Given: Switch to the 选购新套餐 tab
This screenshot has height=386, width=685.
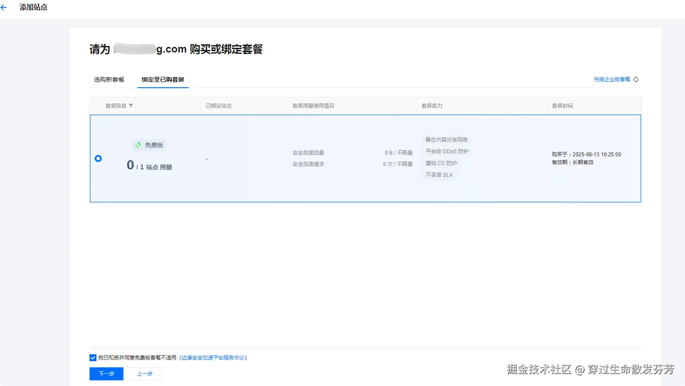Looking at the screenshot, I should pos(109,79).
